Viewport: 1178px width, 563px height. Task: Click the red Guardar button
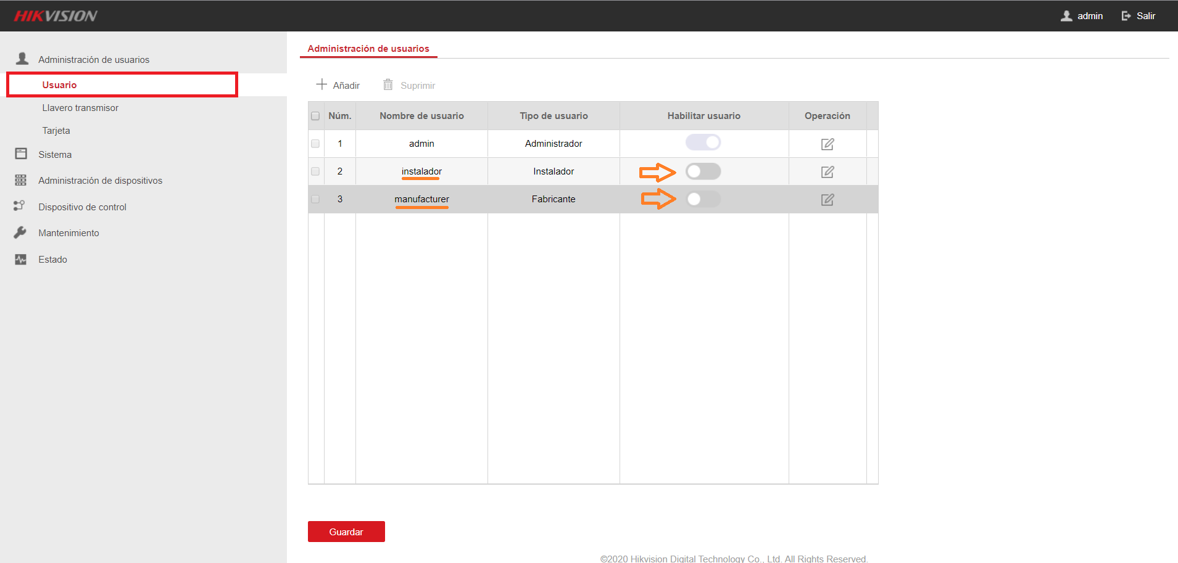(346, 532)
